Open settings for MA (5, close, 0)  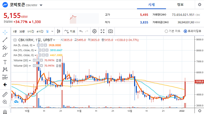click(42, 45)
